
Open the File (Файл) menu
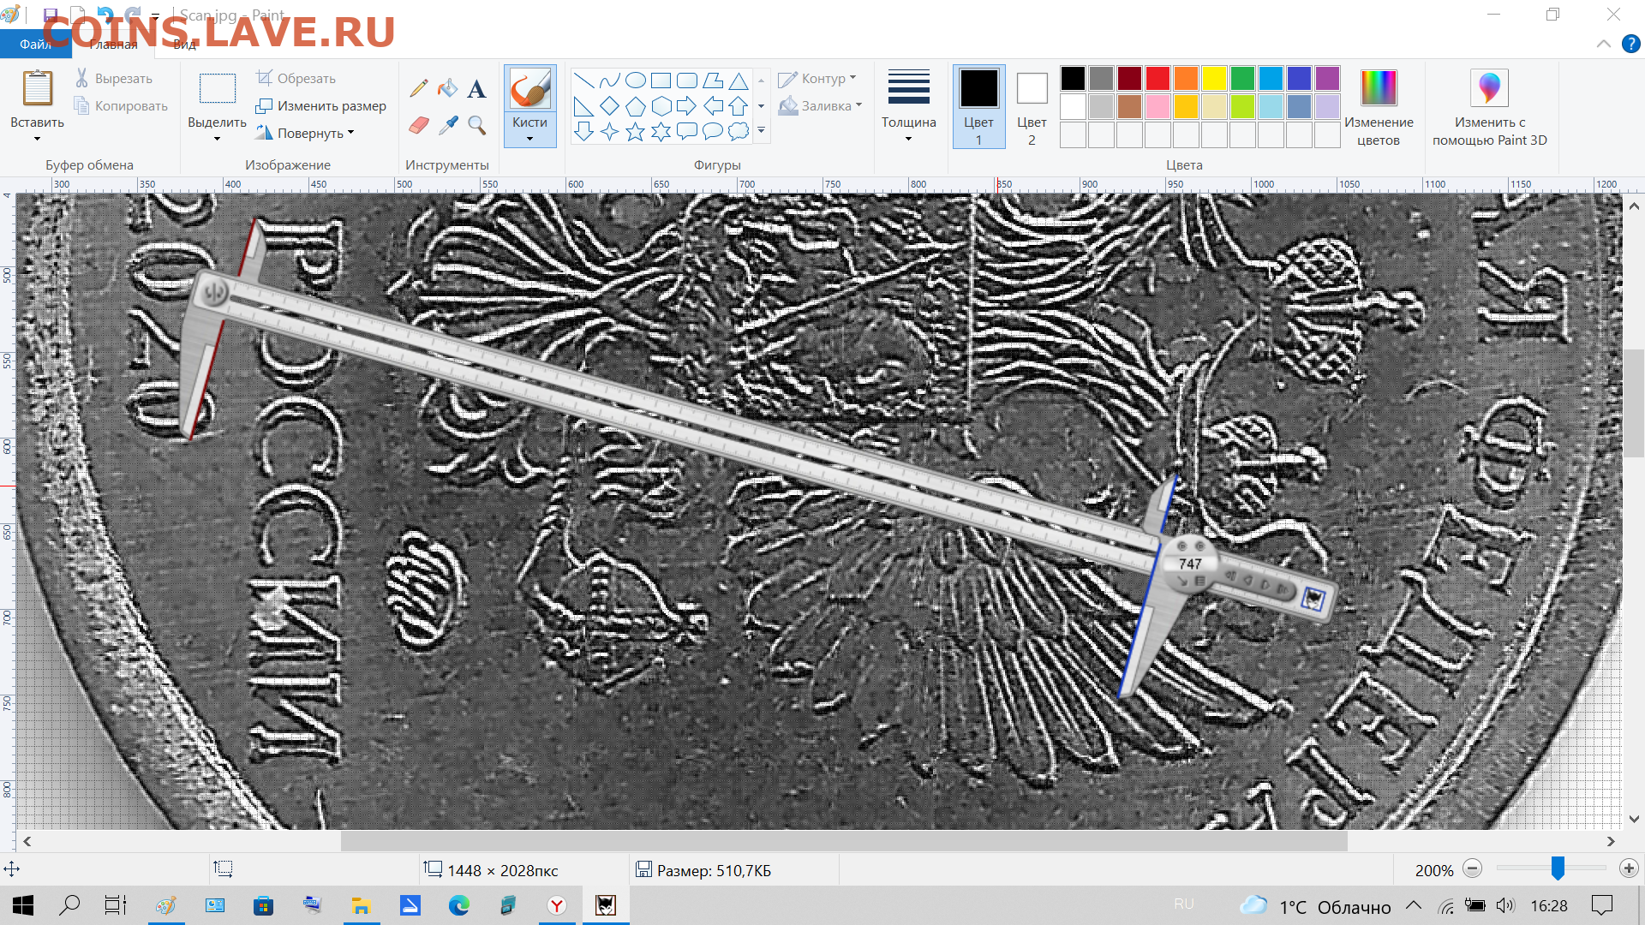coord(35,45)
